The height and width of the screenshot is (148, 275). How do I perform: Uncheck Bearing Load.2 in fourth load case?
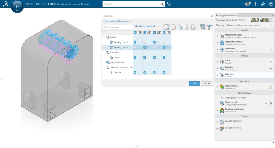164,47
